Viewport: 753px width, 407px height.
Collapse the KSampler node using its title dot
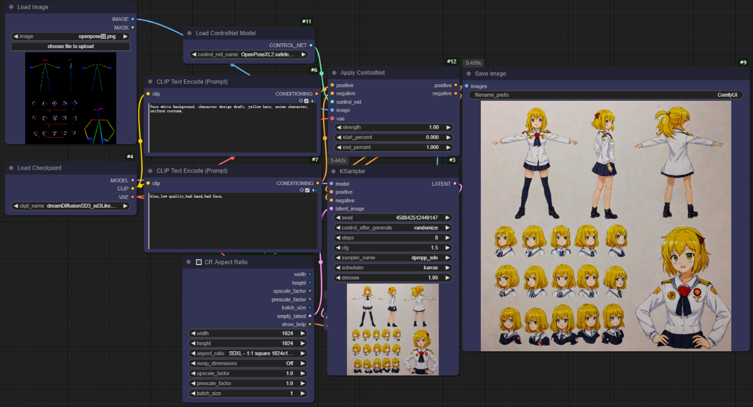point(334,171)
